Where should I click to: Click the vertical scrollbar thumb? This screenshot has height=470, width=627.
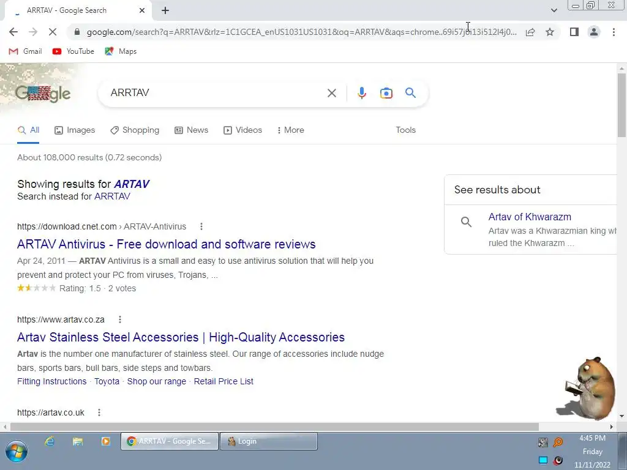click(x=621, y=105)
